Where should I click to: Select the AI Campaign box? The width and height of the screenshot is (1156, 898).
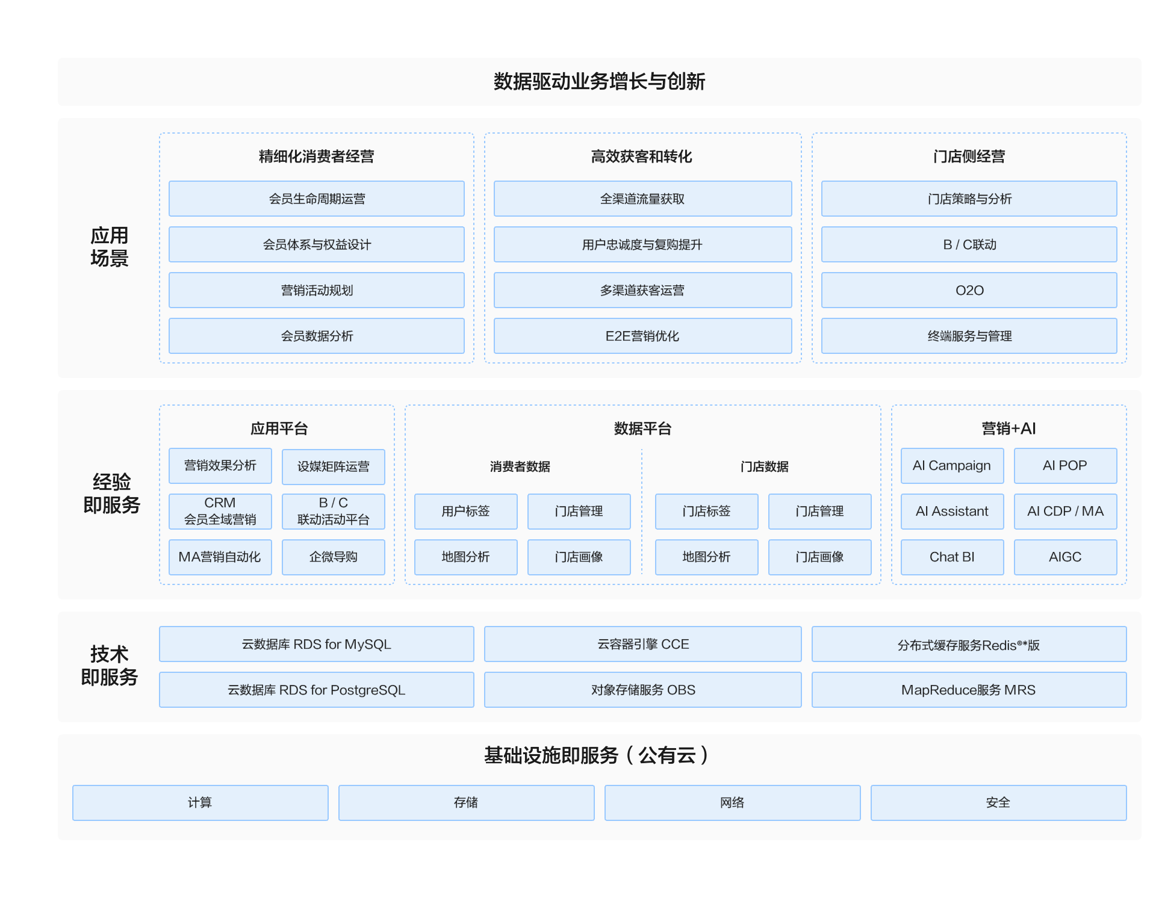click(952, 466)
